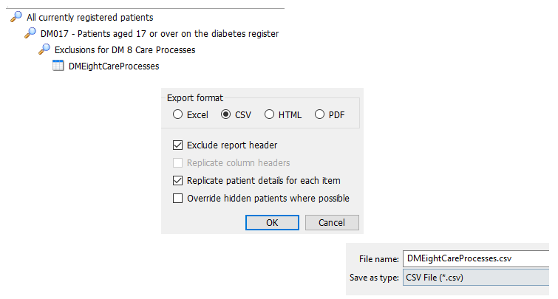Toggle Replicate patient details for each item

177,180
